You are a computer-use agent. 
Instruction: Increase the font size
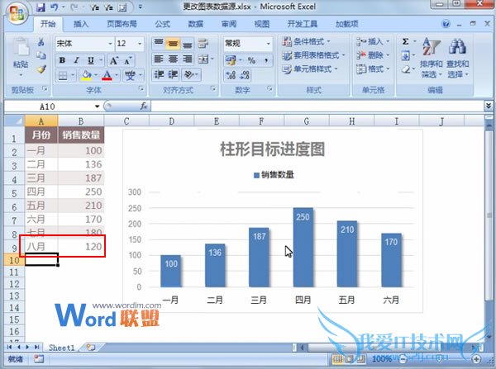[113, 60]
